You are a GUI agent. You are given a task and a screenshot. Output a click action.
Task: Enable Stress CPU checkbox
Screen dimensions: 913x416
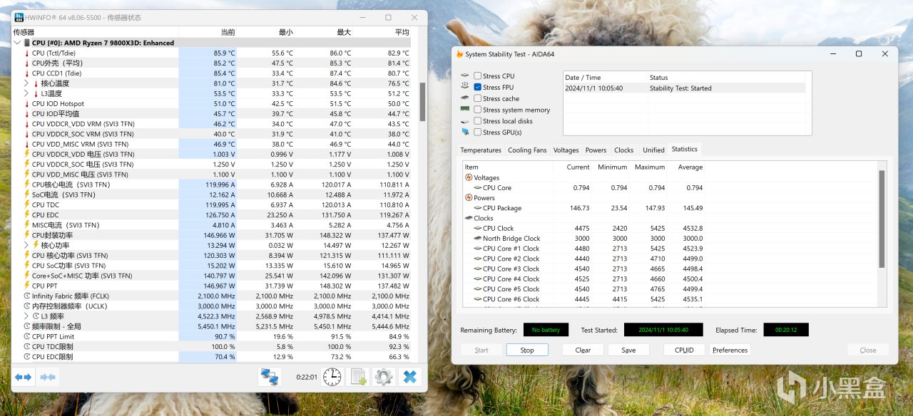click(x=477, y=76)
